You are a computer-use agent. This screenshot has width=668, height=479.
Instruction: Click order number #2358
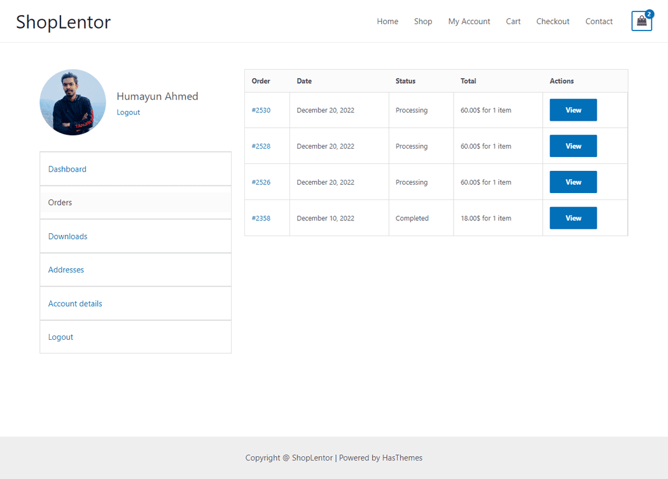261,218
